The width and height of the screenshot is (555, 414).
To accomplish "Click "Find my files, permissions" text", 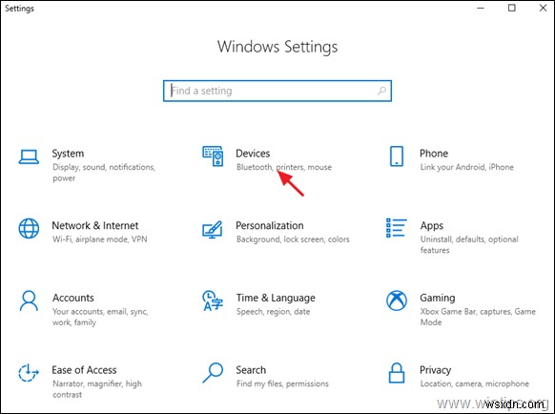I will 282,383.
